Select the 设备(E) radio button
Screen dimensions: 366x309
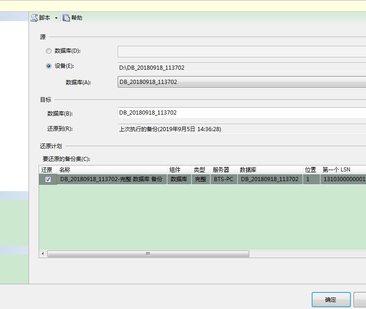coord(49,66)
